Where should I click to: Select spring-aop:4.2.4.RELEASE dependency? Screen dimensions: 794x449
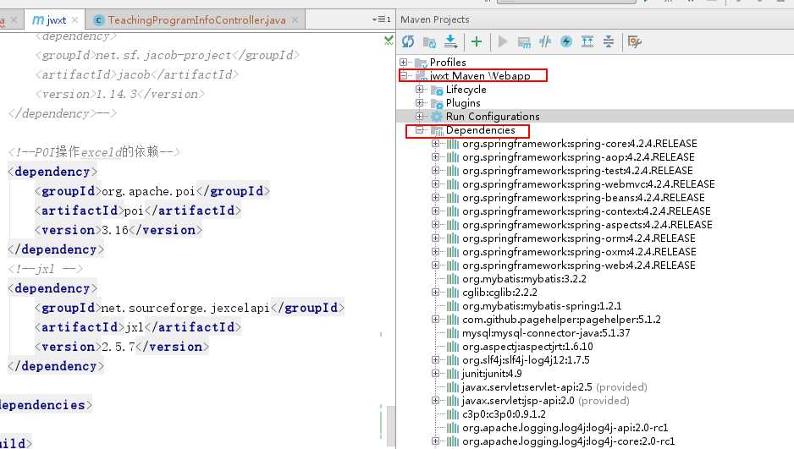click(578, 157)
